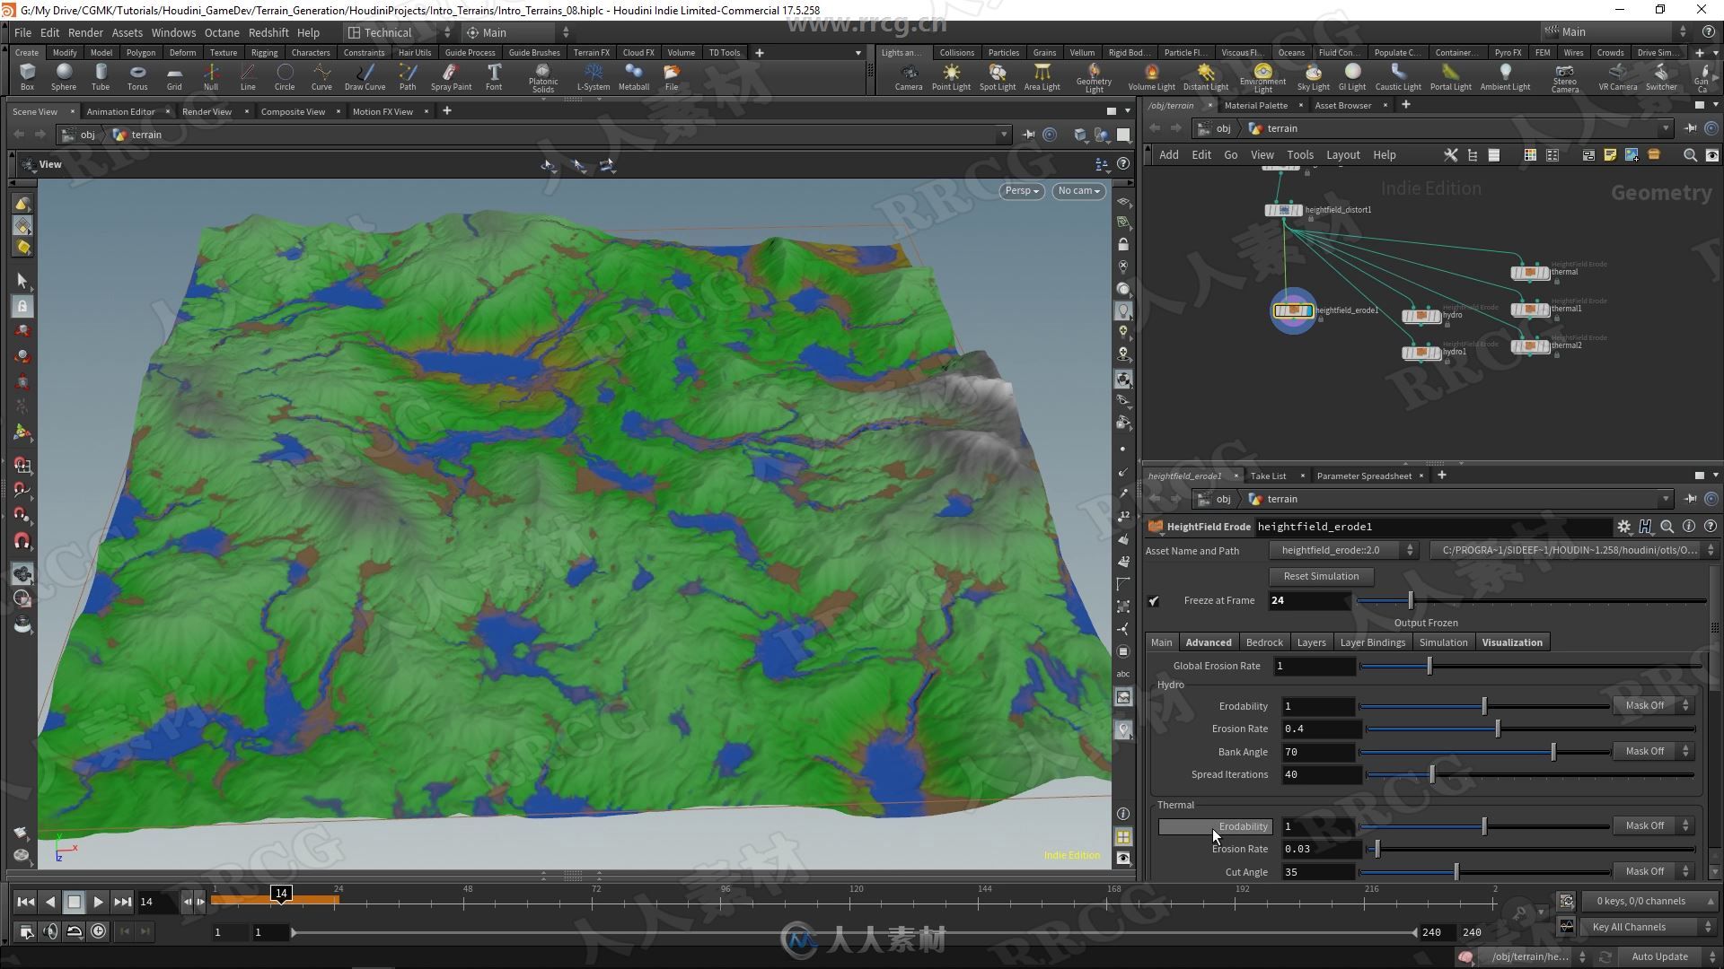Drag the Global Erosion Rate slider

[1429, 665]
